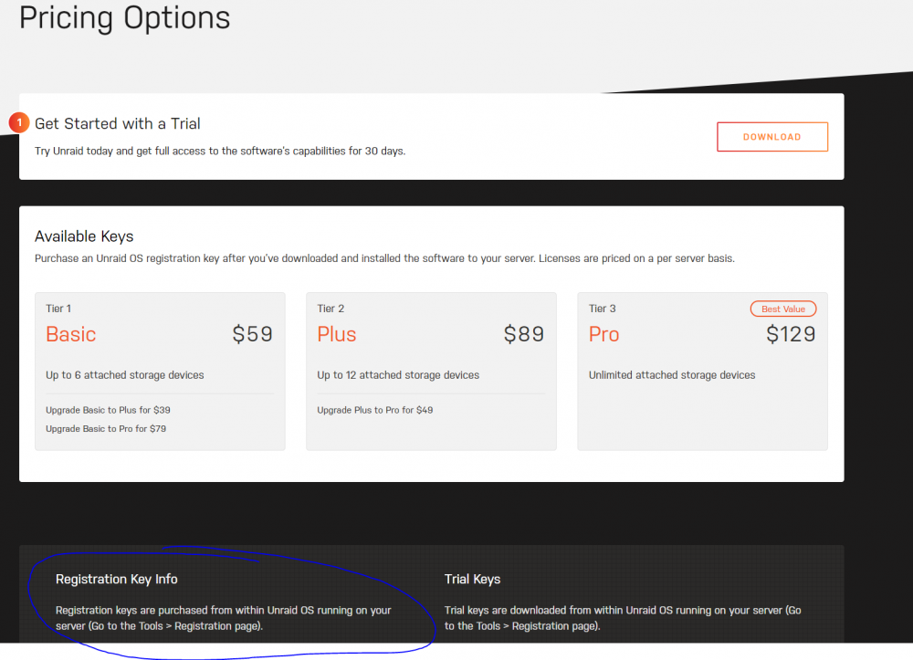Viewport: 913px width, 660px height.
Task: Select the Tier 1 Basic pricing card
Action: (x=160, y=372)
